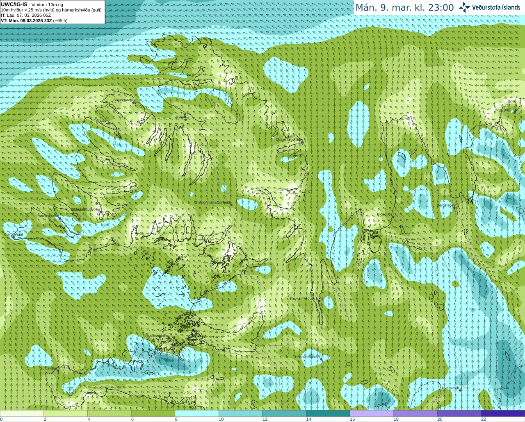Click the 10–12 m/s turquoise legend swatch
Viewport: 525px width, 422px height.
click(240, 413)
